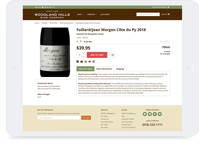Share this wine by email
This screenshot has width=199, height=144.
(x=82, y=62)
